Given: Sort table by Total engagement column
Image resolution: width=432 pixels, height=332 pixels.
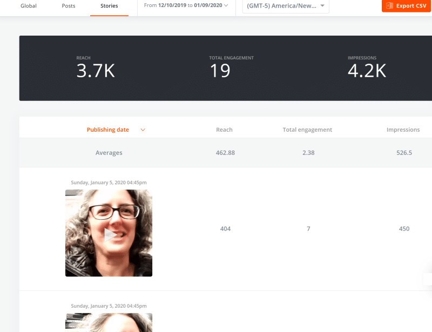Looking at the screenshot, I should (x=307, y=130).
